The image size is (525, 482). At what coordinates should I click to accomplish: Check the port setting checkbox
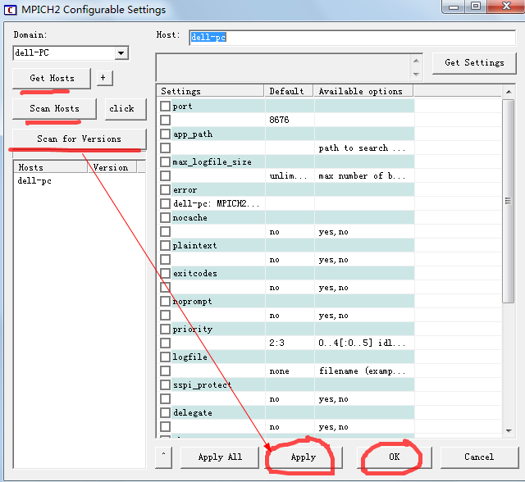pos(165,107)
